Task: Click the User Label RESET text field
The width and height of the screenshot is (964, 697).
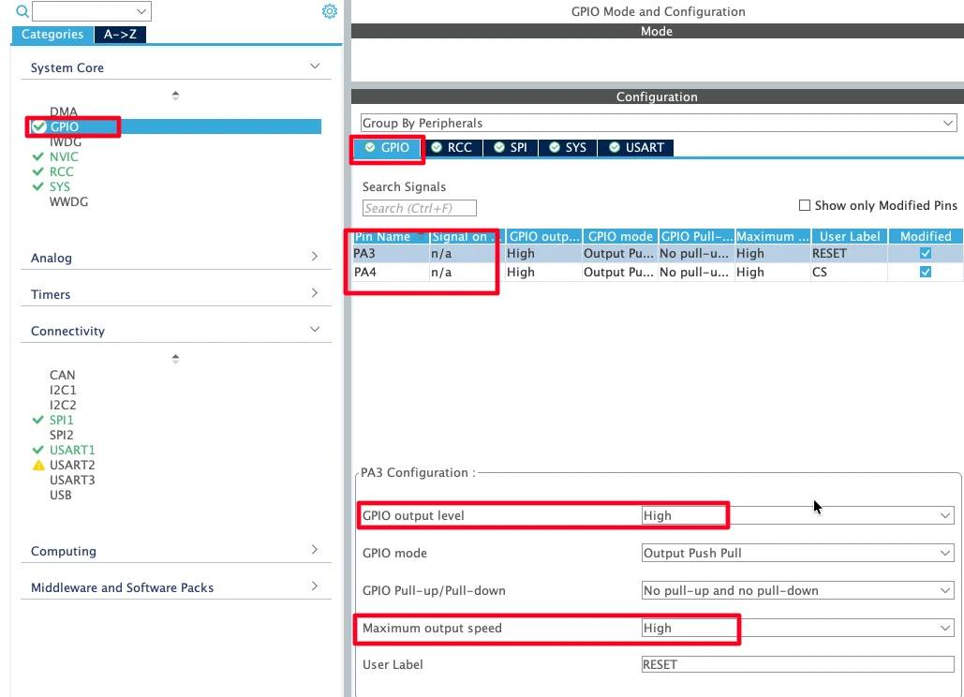Action: click(796, 664)
